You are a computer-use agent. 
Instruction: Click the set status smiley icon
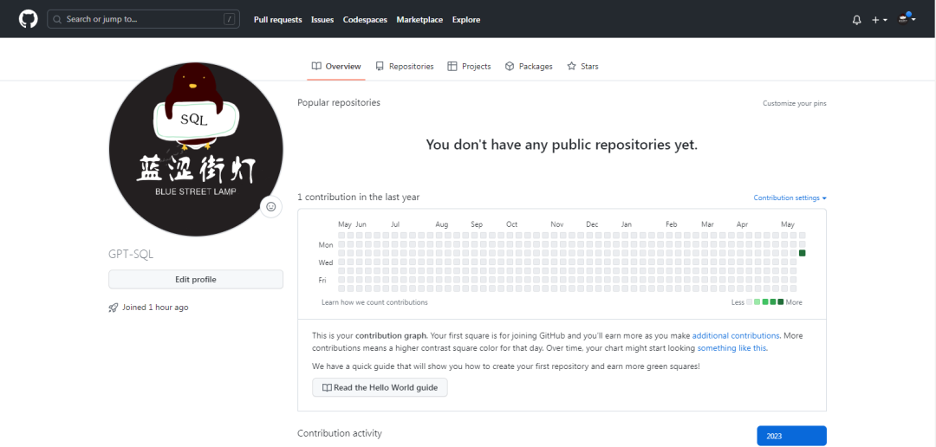[x=271, y=206]
